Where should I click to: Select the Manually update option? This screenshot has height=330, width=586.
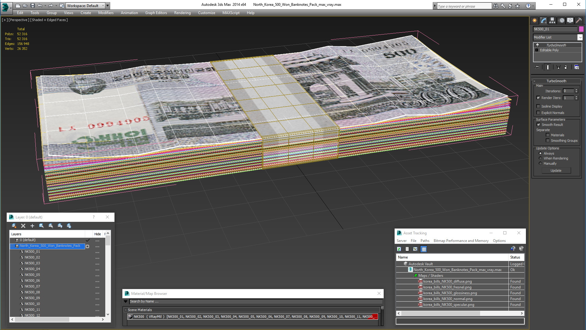point(540,163)
